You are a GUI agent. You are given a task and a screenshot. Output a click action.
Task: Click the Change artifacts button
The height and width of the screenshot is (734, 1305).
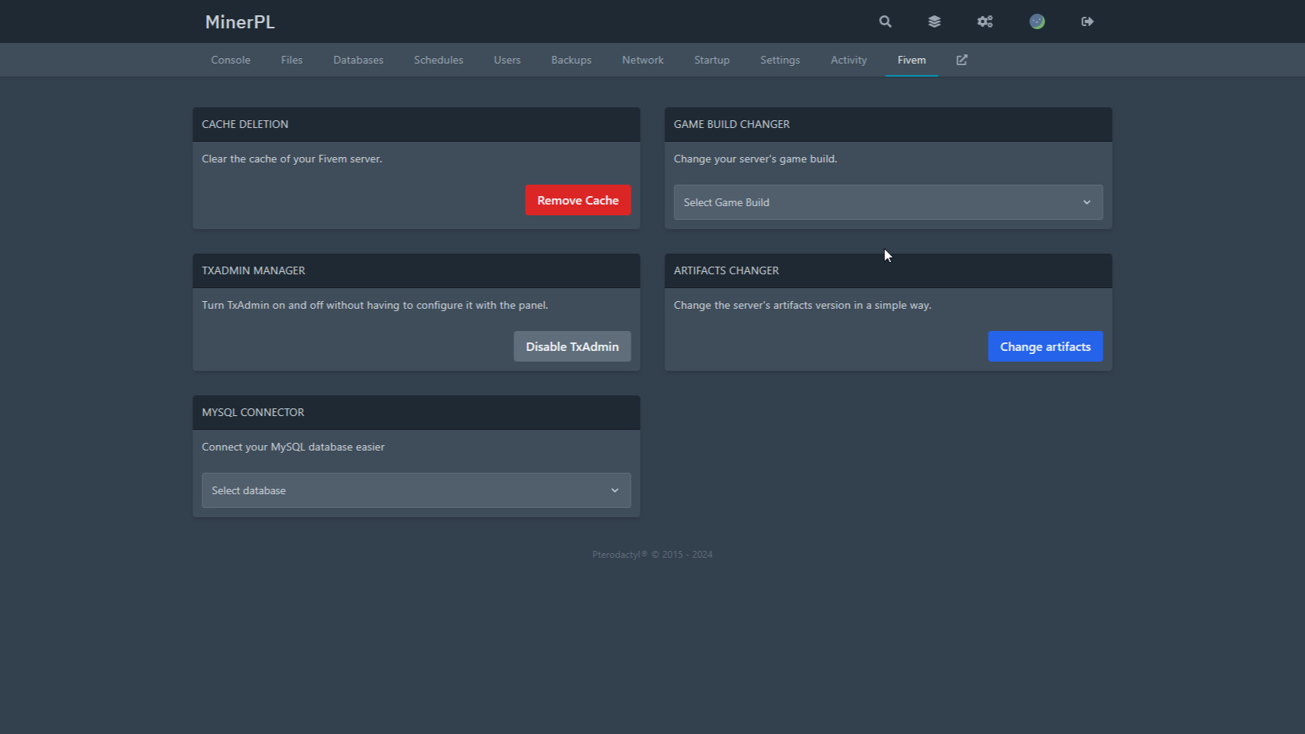point(1044,346)
